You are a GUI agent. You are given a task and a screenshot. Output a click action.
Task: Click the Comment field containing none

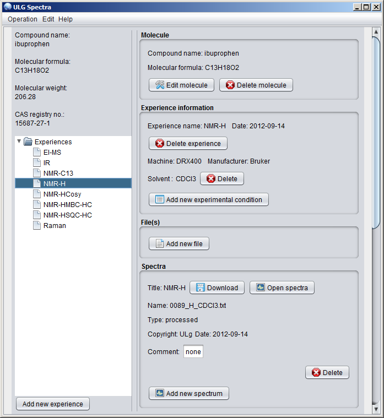tap(193, 351)
